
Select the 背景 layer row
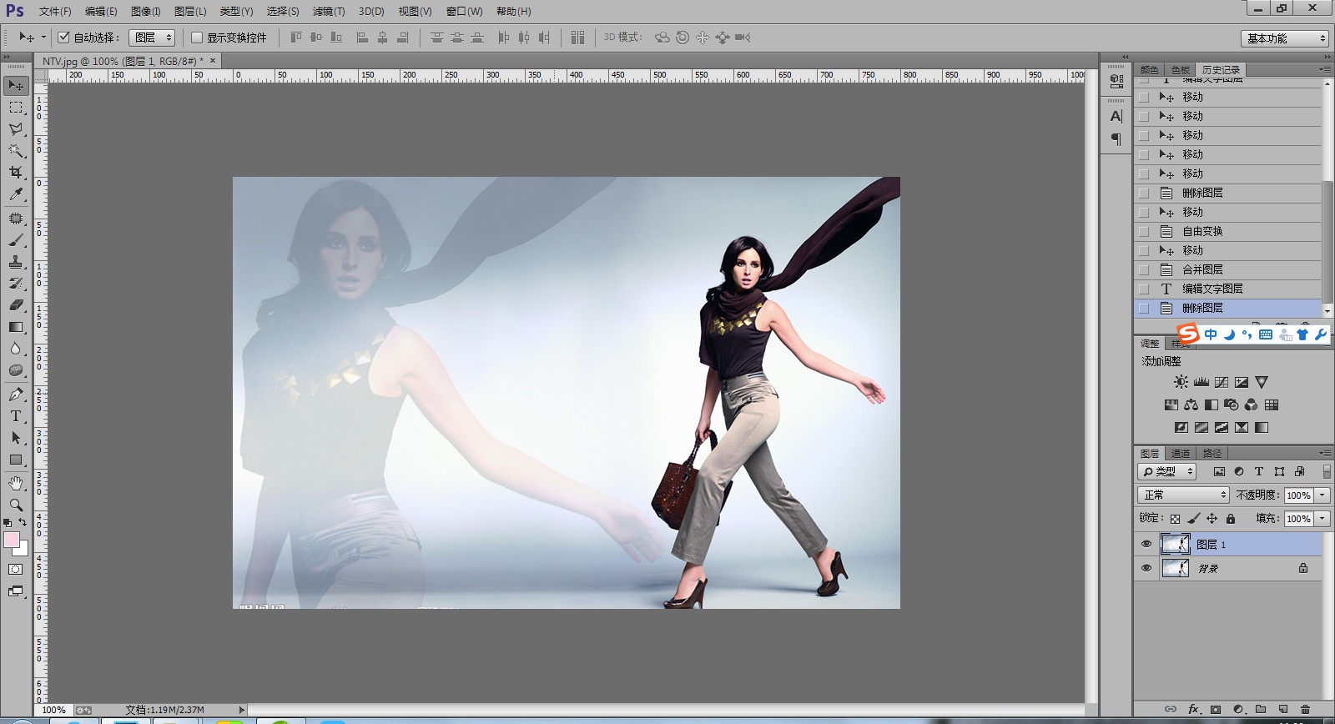(x=1228, y=568)
